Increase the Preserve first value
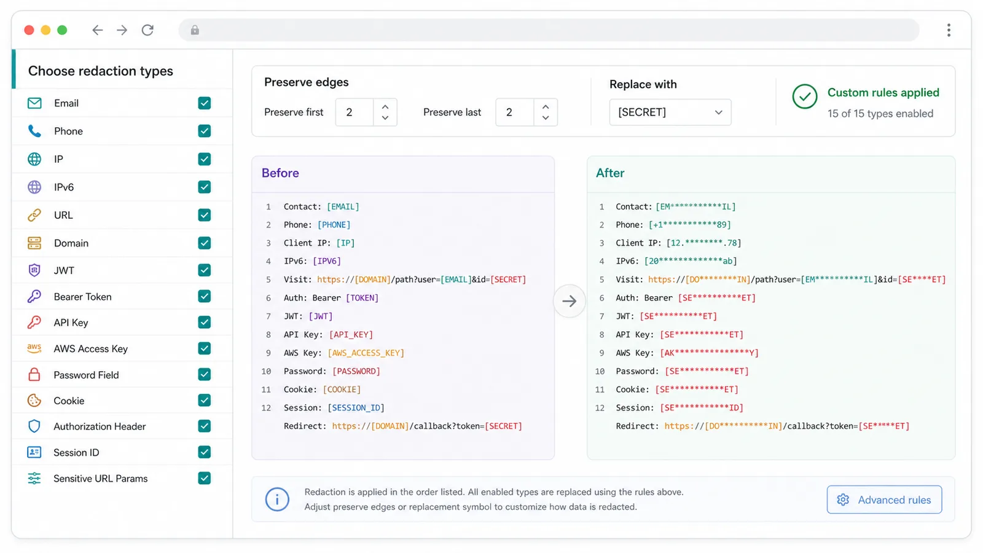Viewport: 983px width, 553px height. [x=385, y=107]
